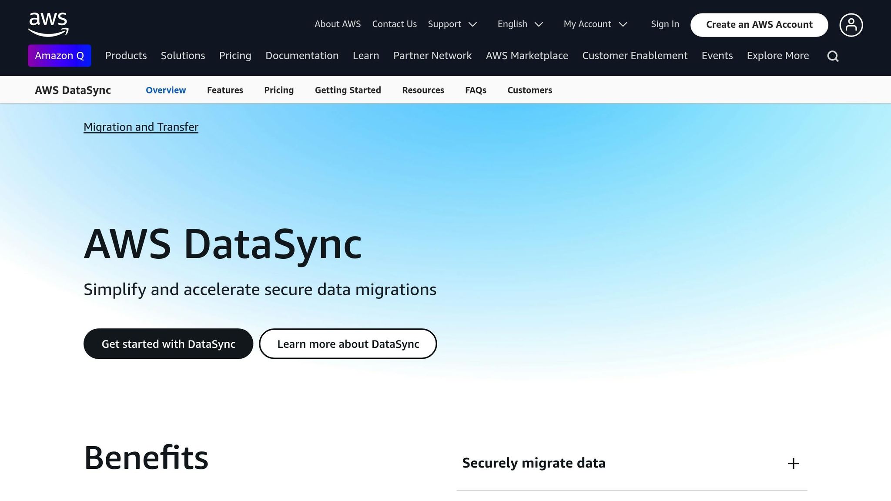This screenshot has height=501, width=891.
Task: Go to About AWS
Action: pyautogui.click(x=338, y=24)
